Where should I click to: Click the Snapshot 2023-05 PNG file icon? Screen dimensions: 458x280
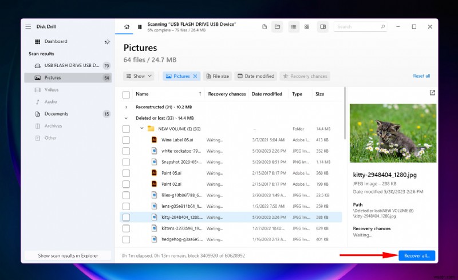[154, 162]
